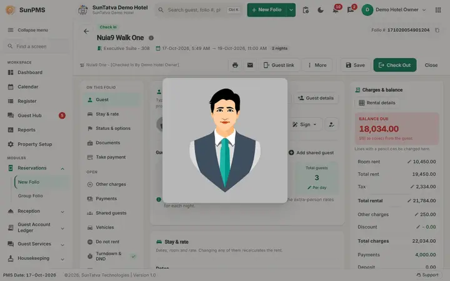Click the Guest link button
450x281 pixels.
[x=279, y=65]
